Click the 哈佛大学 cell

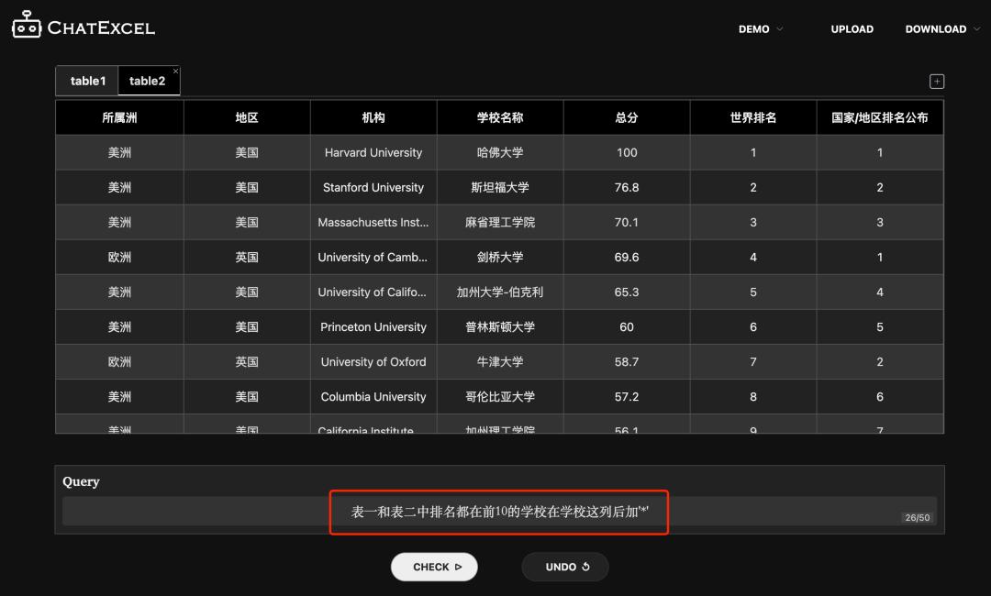point(500,152)
